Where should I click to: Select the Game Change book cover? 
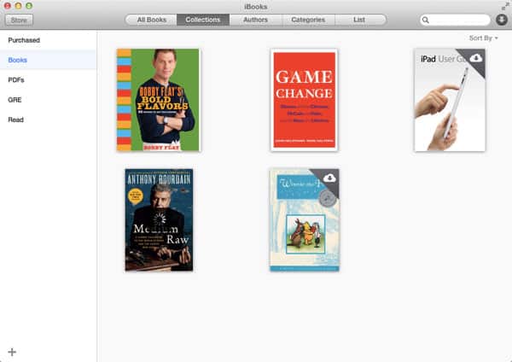304,100
